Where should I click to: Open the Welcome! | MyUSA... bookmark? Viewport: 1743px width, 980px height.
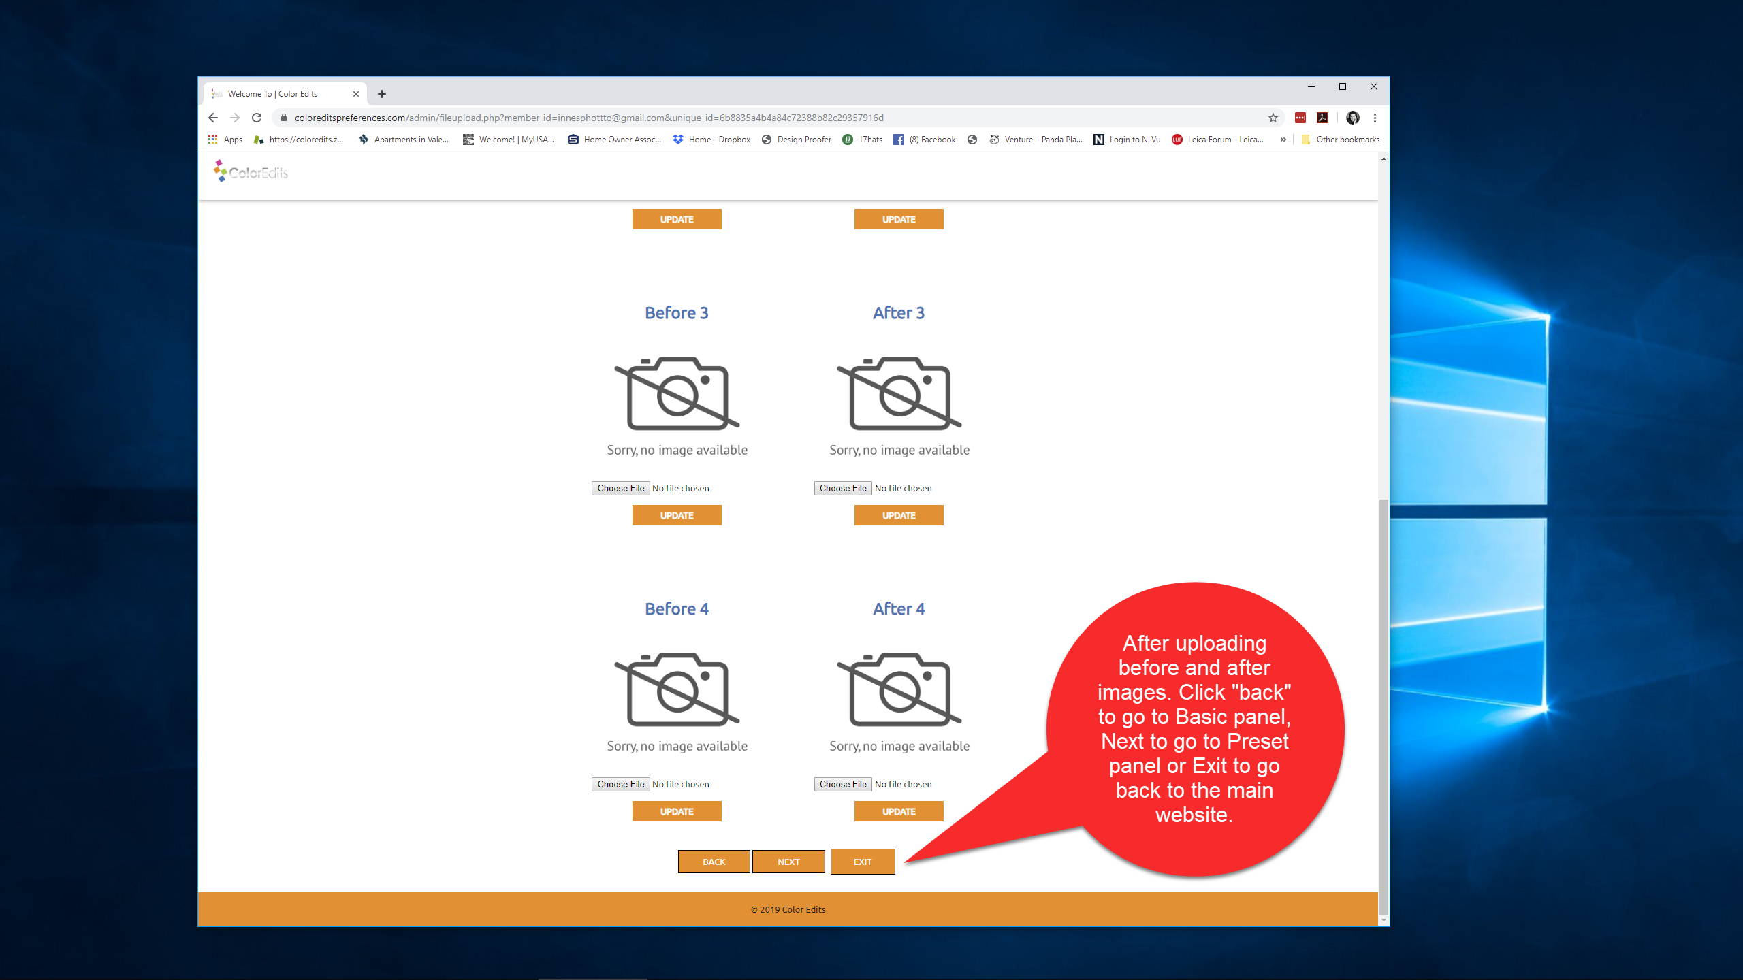coord(509,140)
